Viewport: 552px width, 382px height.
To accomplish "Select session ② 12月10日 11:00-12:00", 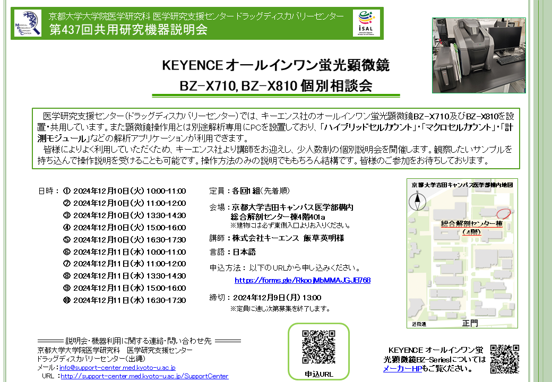I will [125, 203].
